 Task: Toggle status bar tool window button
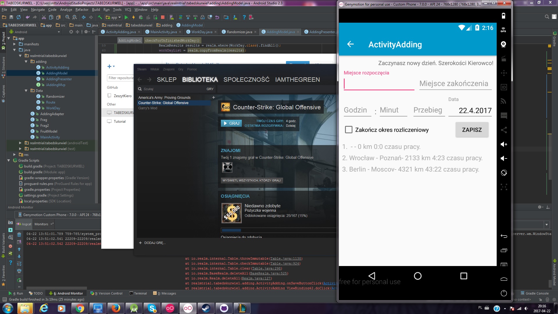click(4, 299)
